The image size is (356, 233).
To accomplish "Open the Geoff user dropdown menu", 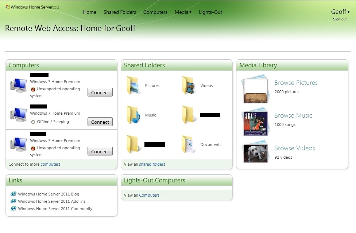I will 340,12.
